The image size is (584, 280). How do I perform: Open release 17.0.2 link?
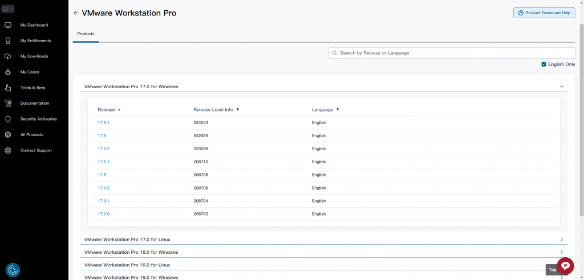tap(104, 188)
